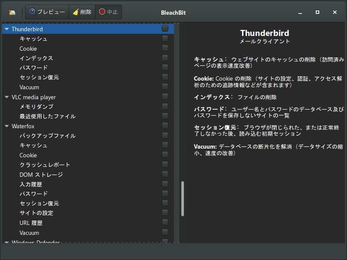Screen dimensions: 347x260
Task: Select Cookie under Waterfox
Action: 88,155
